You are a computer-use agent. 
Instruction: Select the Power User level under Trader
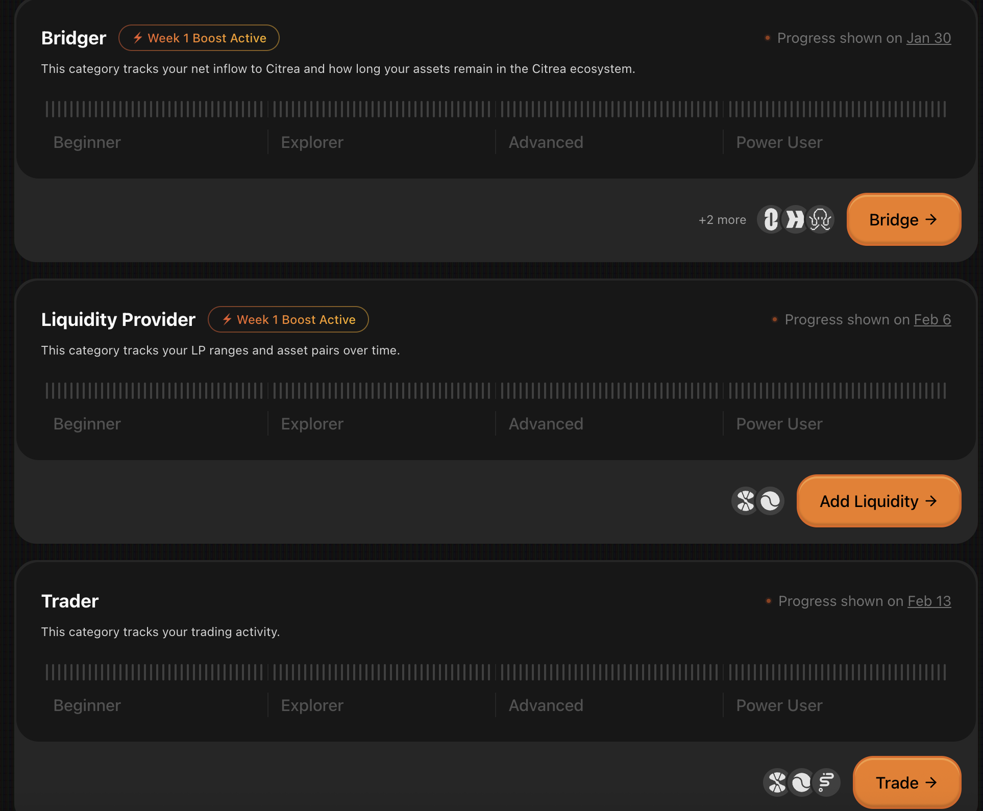[x=779, y=705]
